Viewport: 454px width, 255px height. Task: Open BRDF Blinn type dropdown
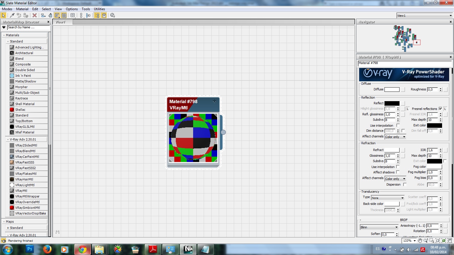click(x=379, y=227)
